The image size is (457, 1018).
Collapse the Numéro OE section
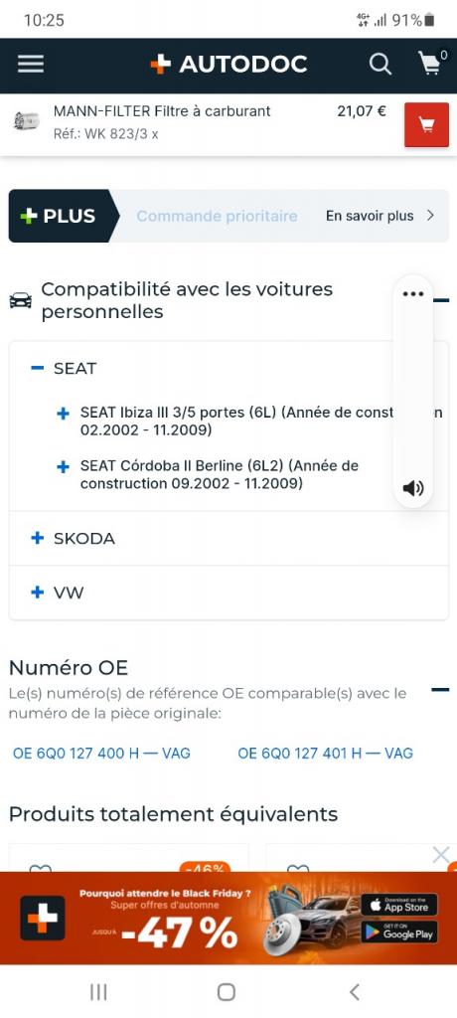tap(440, 690)
